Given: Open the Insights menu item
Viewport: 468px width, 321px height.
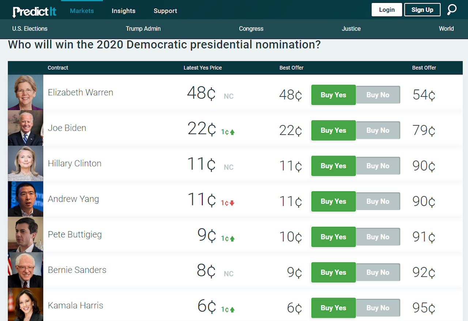Looking at the screenshot, I should (124, 11).
